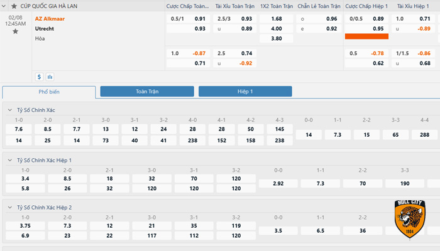
Task: Click the AZ Alkmaar team name
Action: pyautogui.click(x=50, y=19)
